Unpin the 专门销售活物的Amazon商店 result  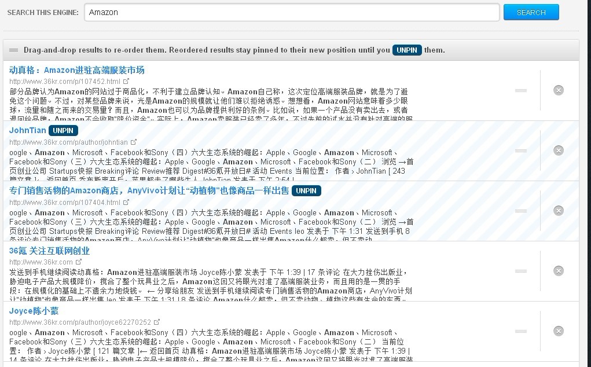pyautogui.click(x=306, y=191)
